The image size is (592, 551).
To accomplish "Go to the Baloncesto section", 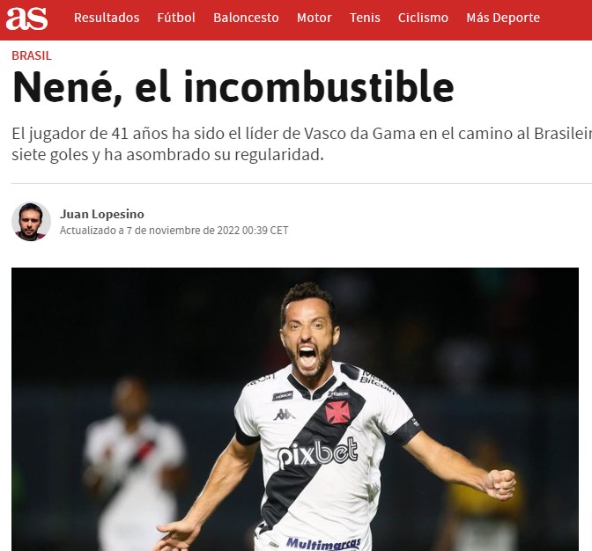I will click(x=246, y=18).
